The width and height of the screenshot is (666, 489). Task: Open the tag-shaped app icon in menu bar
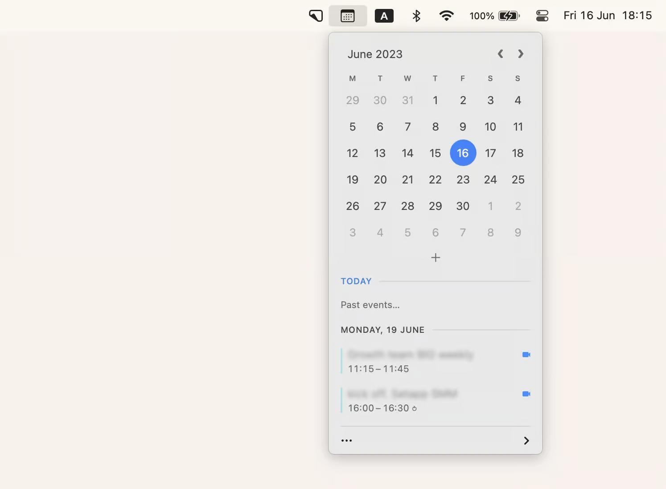(316, 16)
